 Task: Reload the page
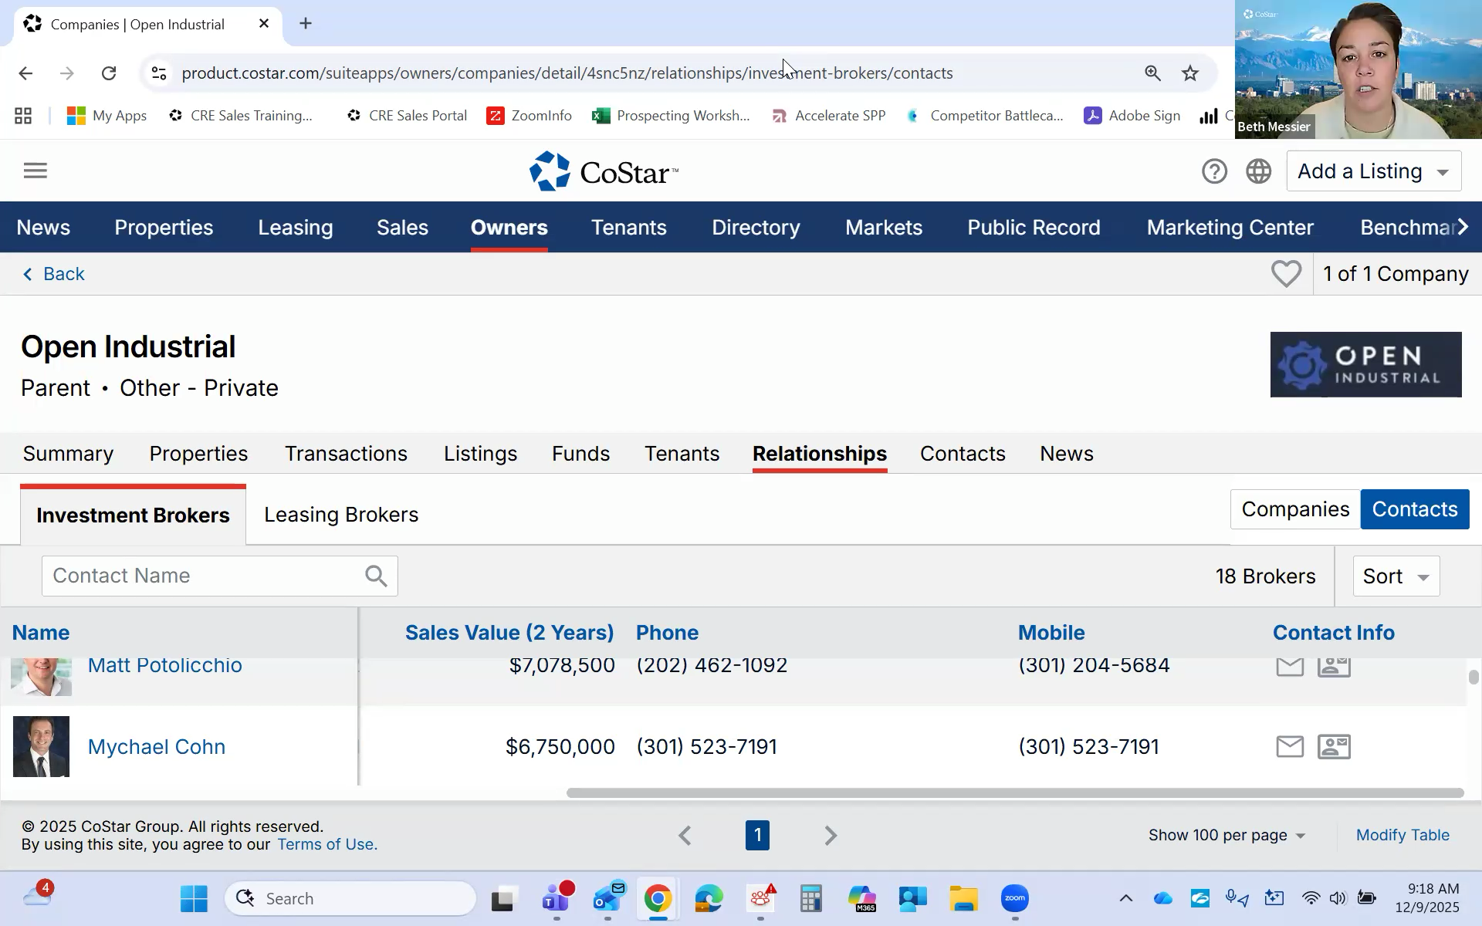coord(109,73)
